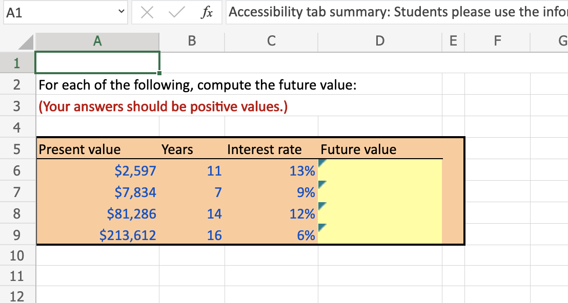
Task: Select the yellow Future value cell beside 13%
Action: 379,170
